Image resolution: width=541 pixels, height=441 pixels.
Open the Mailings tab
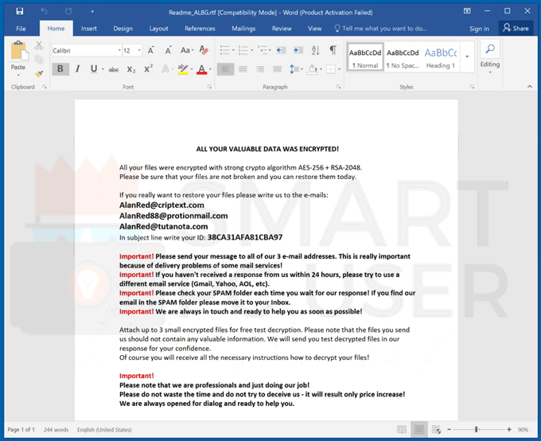(243, 29)
